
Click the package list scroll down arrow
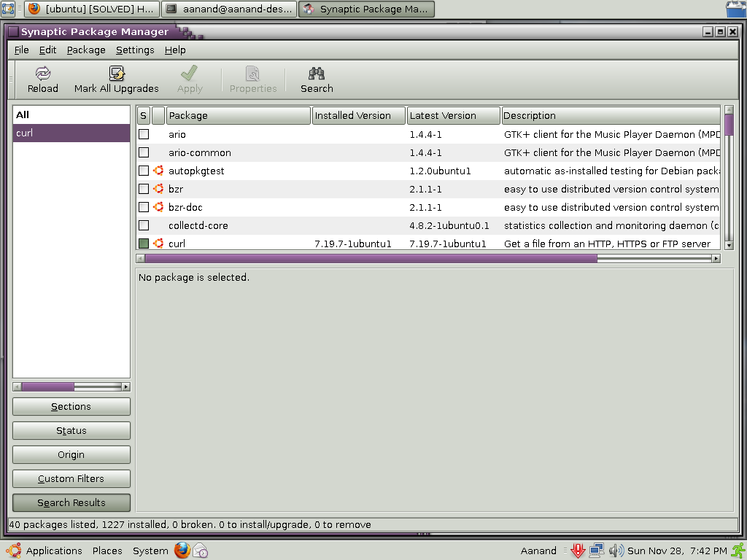pyautogui.click(x=729, y=245)
